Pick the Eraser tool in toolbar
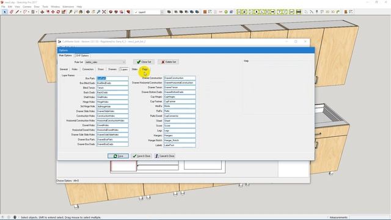The image size is (391, 220). coord(11,12)
